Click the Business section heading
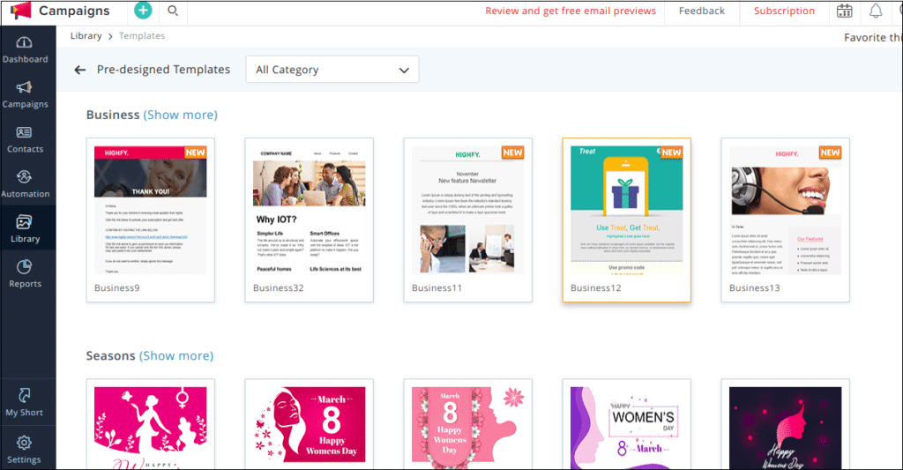The width and height of the screenshot is (903, 470). (x=113, y=115)
